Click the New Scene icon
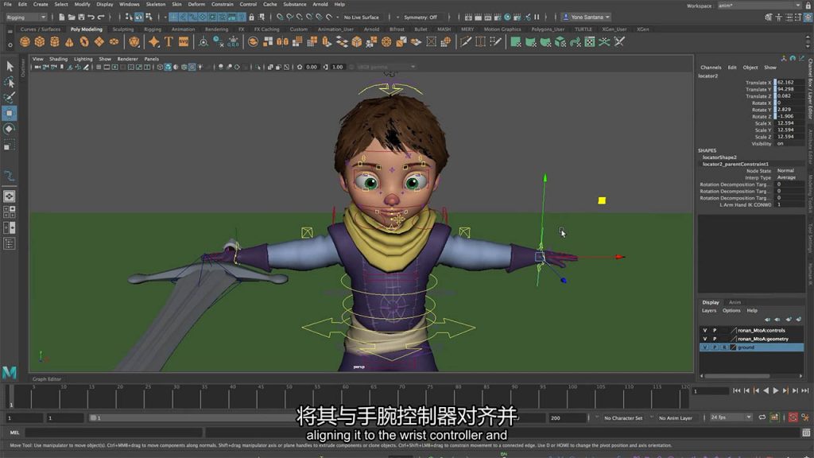 (61, 17)
